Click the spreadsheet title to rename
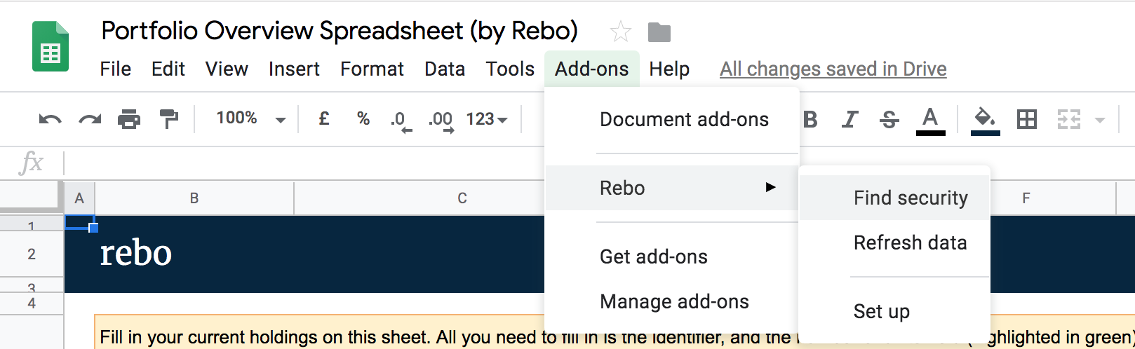 340,31
